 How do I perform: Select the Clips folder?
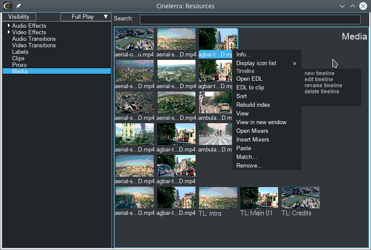[x=18, y=59]
